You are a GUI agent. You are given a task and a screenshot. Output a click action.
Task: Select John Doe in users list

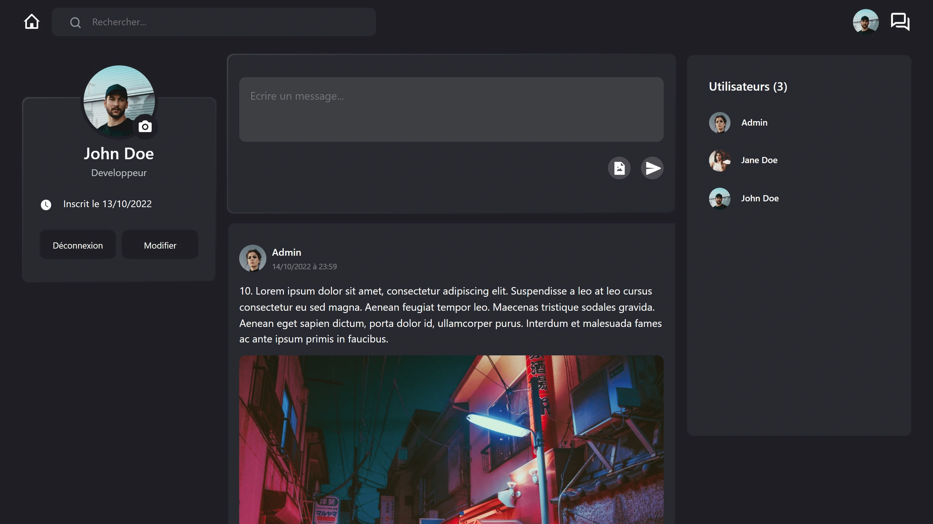point(760,198)
